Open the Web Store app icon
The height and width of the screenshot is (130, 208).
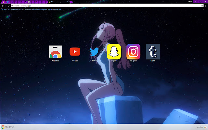[x=55, y=52]
